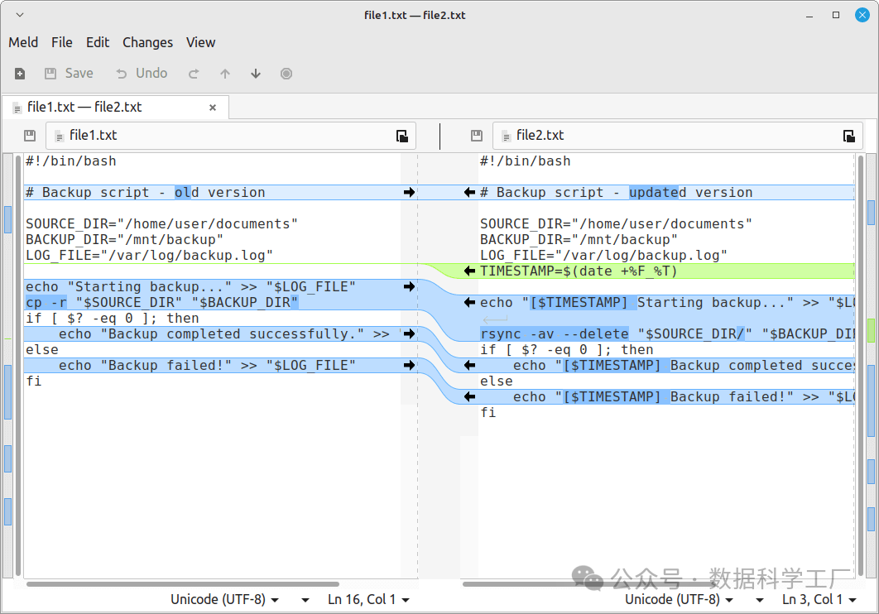Open the View menu
Screen dimensions: 879x614
(200, 42)
